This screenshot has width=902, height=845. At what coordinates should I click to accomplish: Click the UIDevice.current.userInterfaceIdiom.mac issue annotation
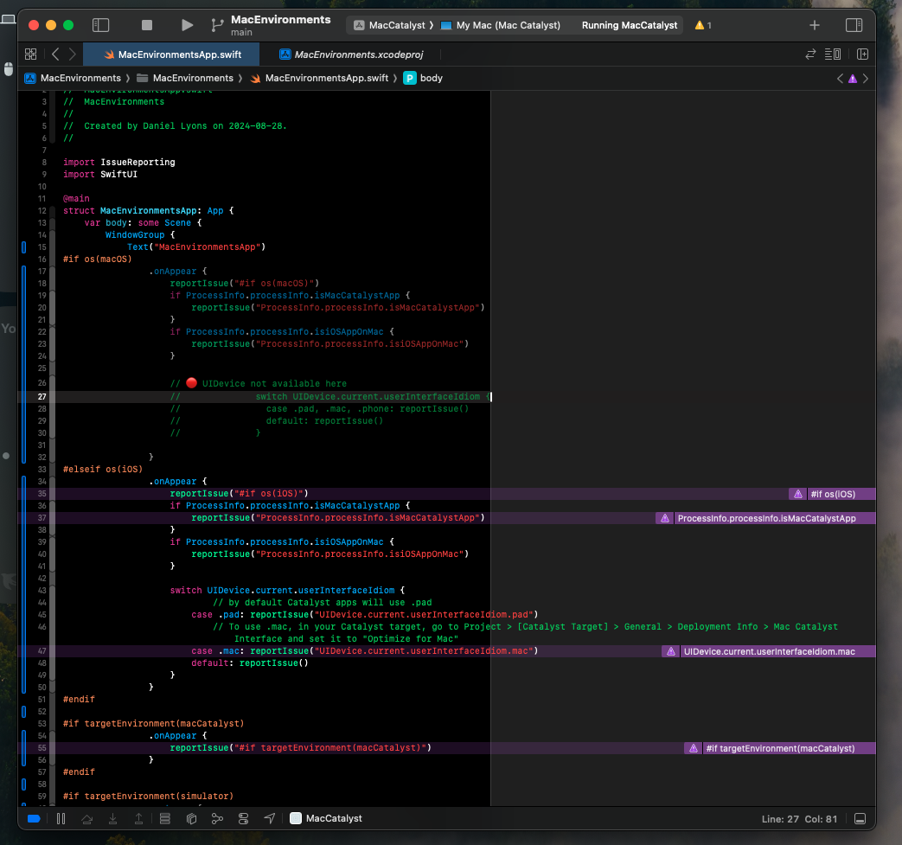point(769,652)
